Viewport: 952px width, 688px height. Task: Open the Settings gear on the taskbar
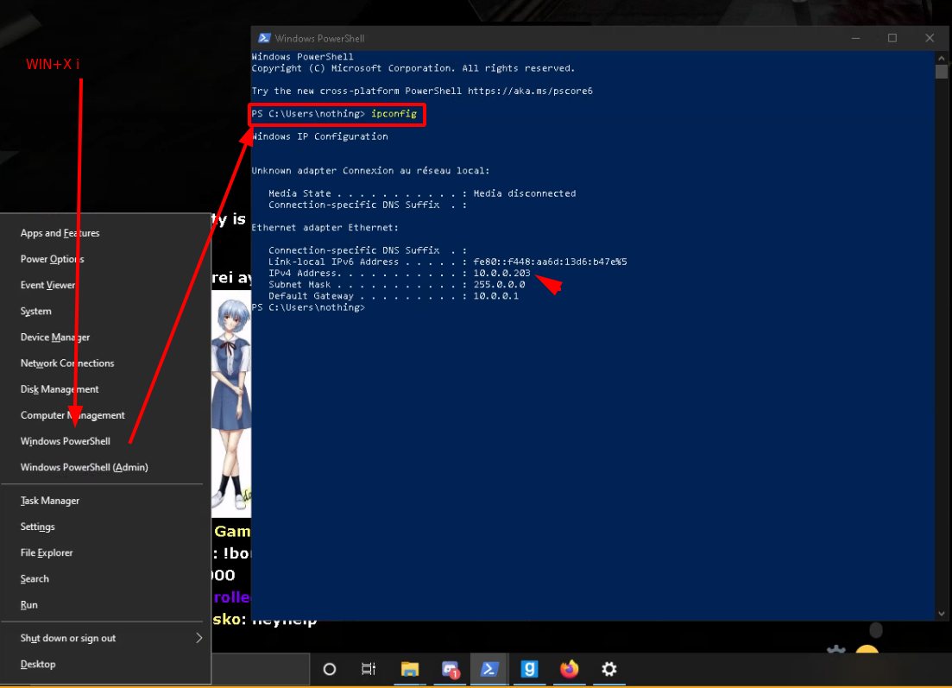[x=609, y=669]
